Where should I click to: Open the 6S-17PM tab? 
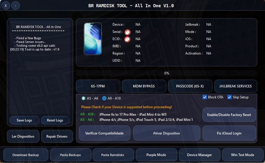pyautogui.click(x=98, y=86)
